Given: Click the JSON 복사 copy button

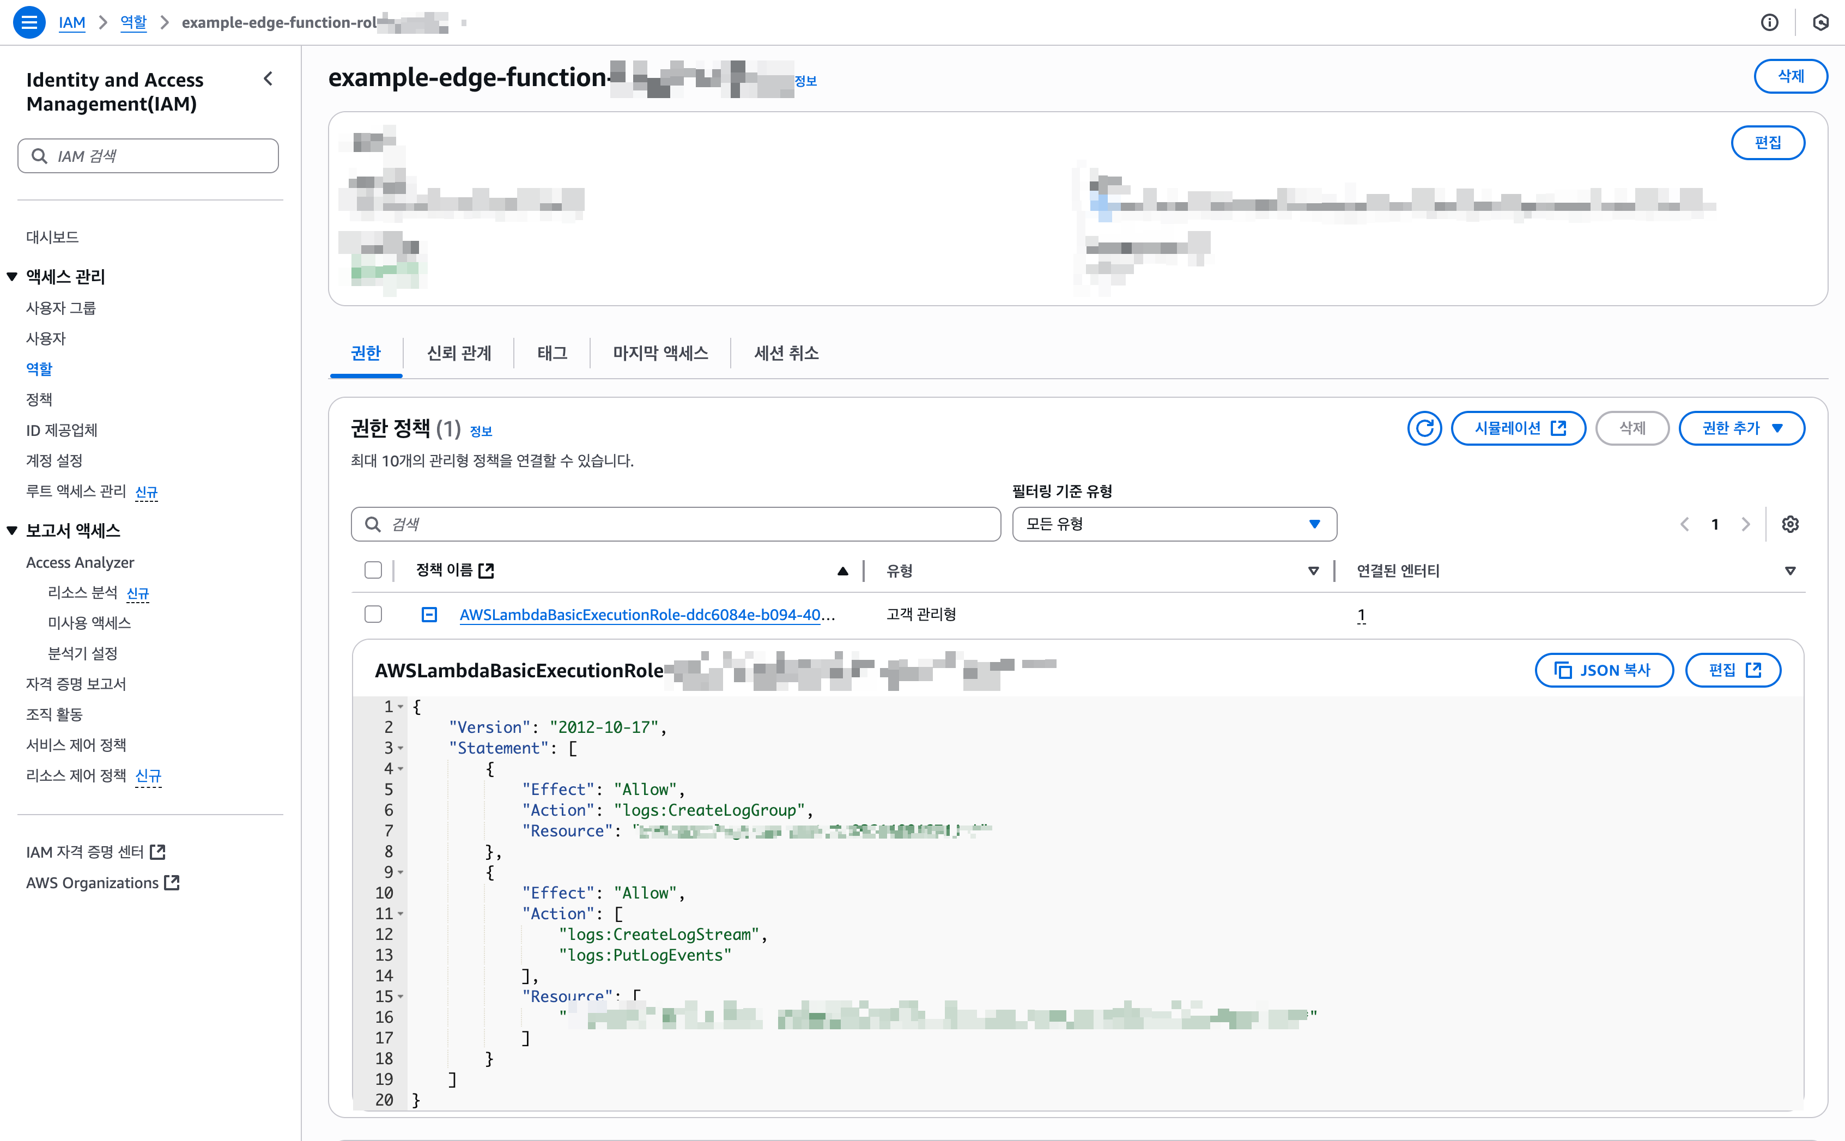Looking at the screenshot, I should point(1604,670).
